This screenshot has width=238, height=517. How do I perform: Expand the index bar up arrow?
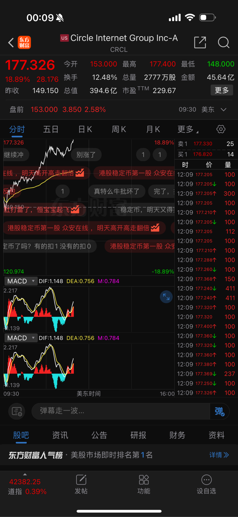pyautogui.click(x=25, y=474)
